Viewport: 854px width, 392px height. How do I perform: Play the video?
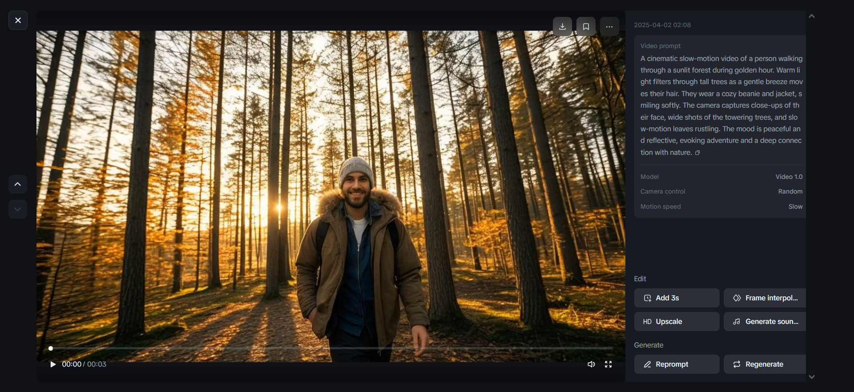coord(53,364)
